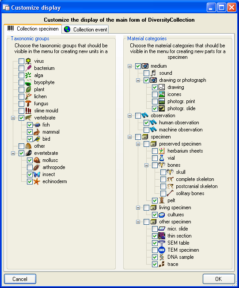This screenshot has width=239, height=288.
Task: Click the echinoderm starfish icon
Action: point(37,181)
